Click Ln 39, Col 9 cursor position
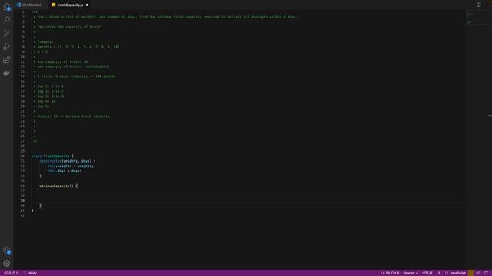Screen dimensions: 492x276 click(390, 273)
